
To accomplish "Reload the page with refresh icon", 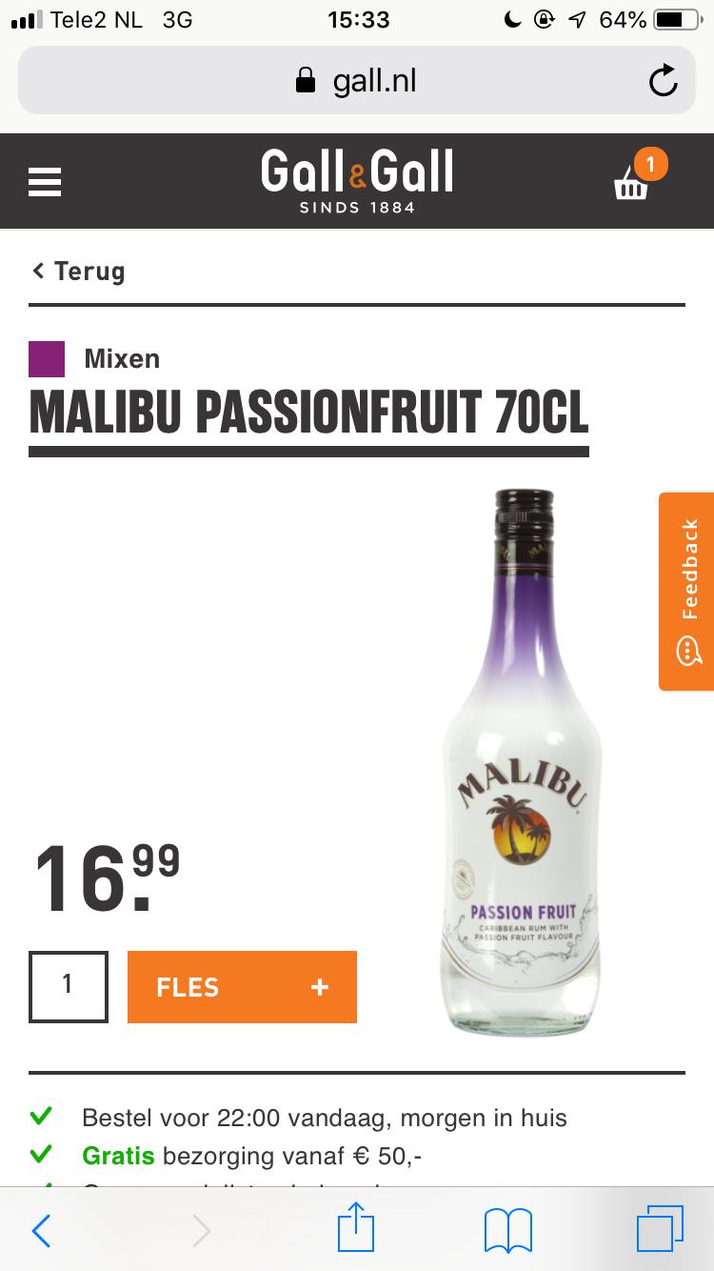I will click(x=663, y=82).
